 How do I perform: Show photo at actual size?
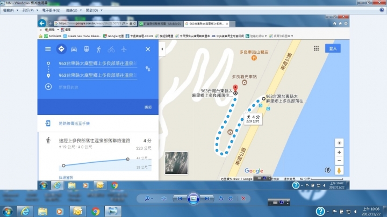164,199
